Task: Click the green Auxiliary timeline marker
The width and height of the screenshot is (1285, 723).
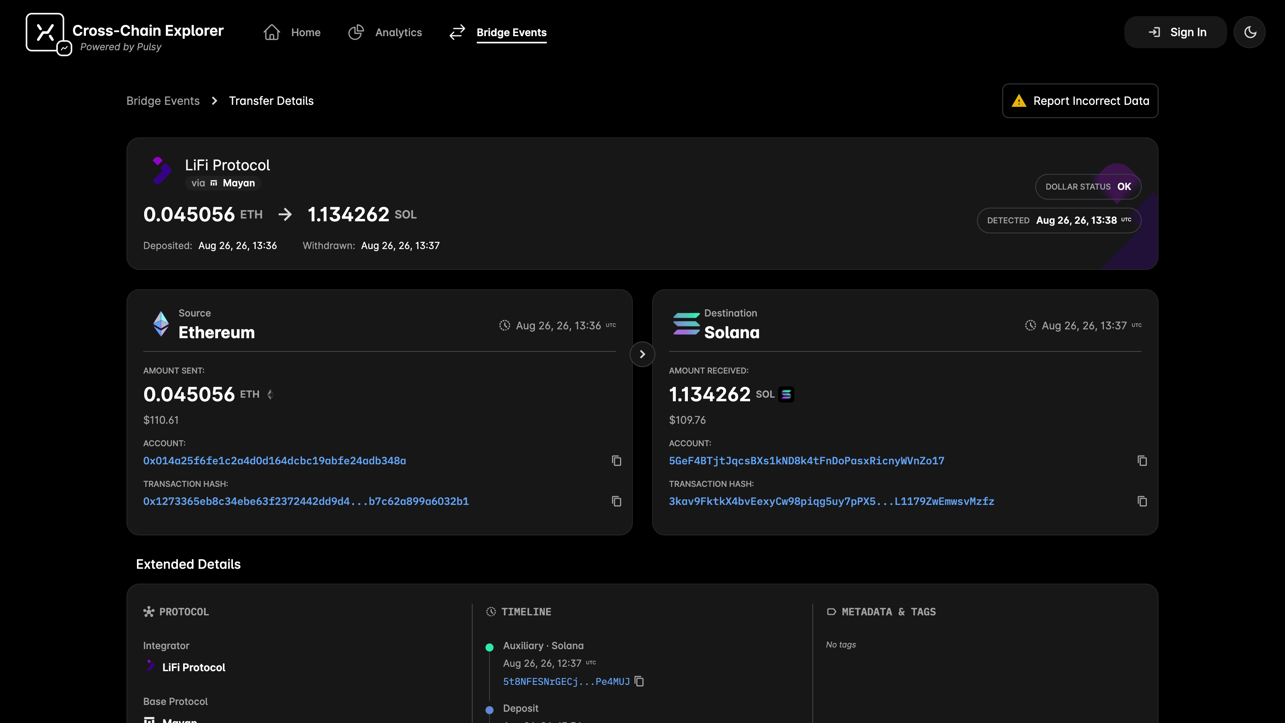Action: (490, 647)
